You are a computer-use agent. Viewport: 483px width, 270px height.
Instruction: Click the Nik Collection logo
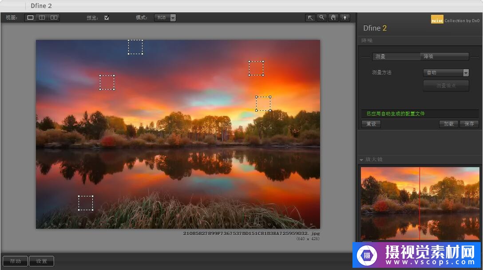coord(437,20)
